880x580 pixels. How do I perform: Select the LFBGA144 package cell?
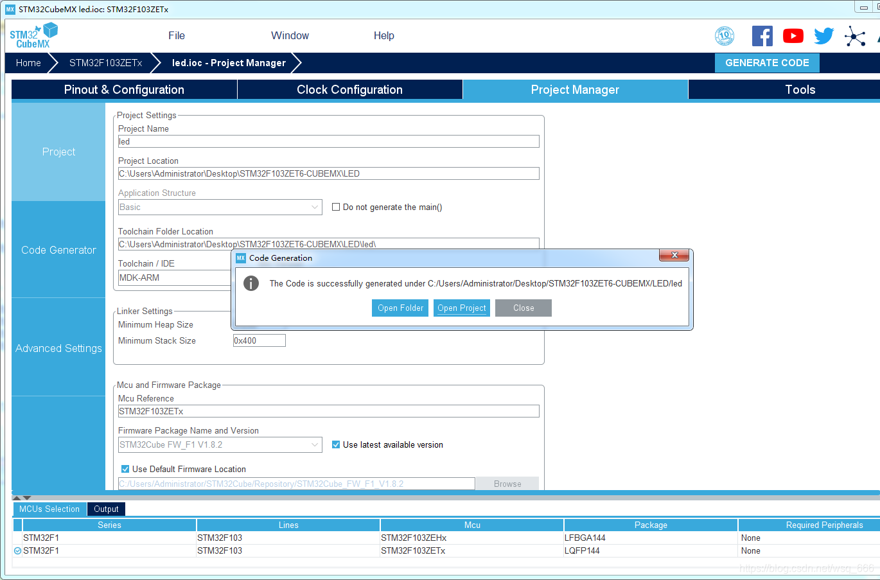point(651,538)
